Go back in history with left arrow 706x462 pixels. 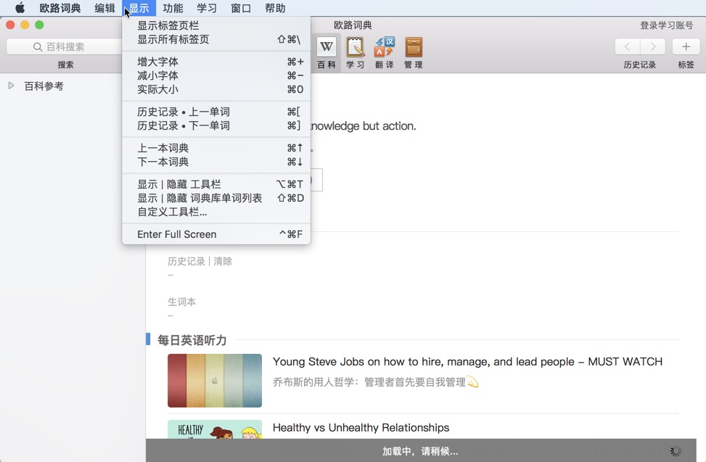(627, 46)
